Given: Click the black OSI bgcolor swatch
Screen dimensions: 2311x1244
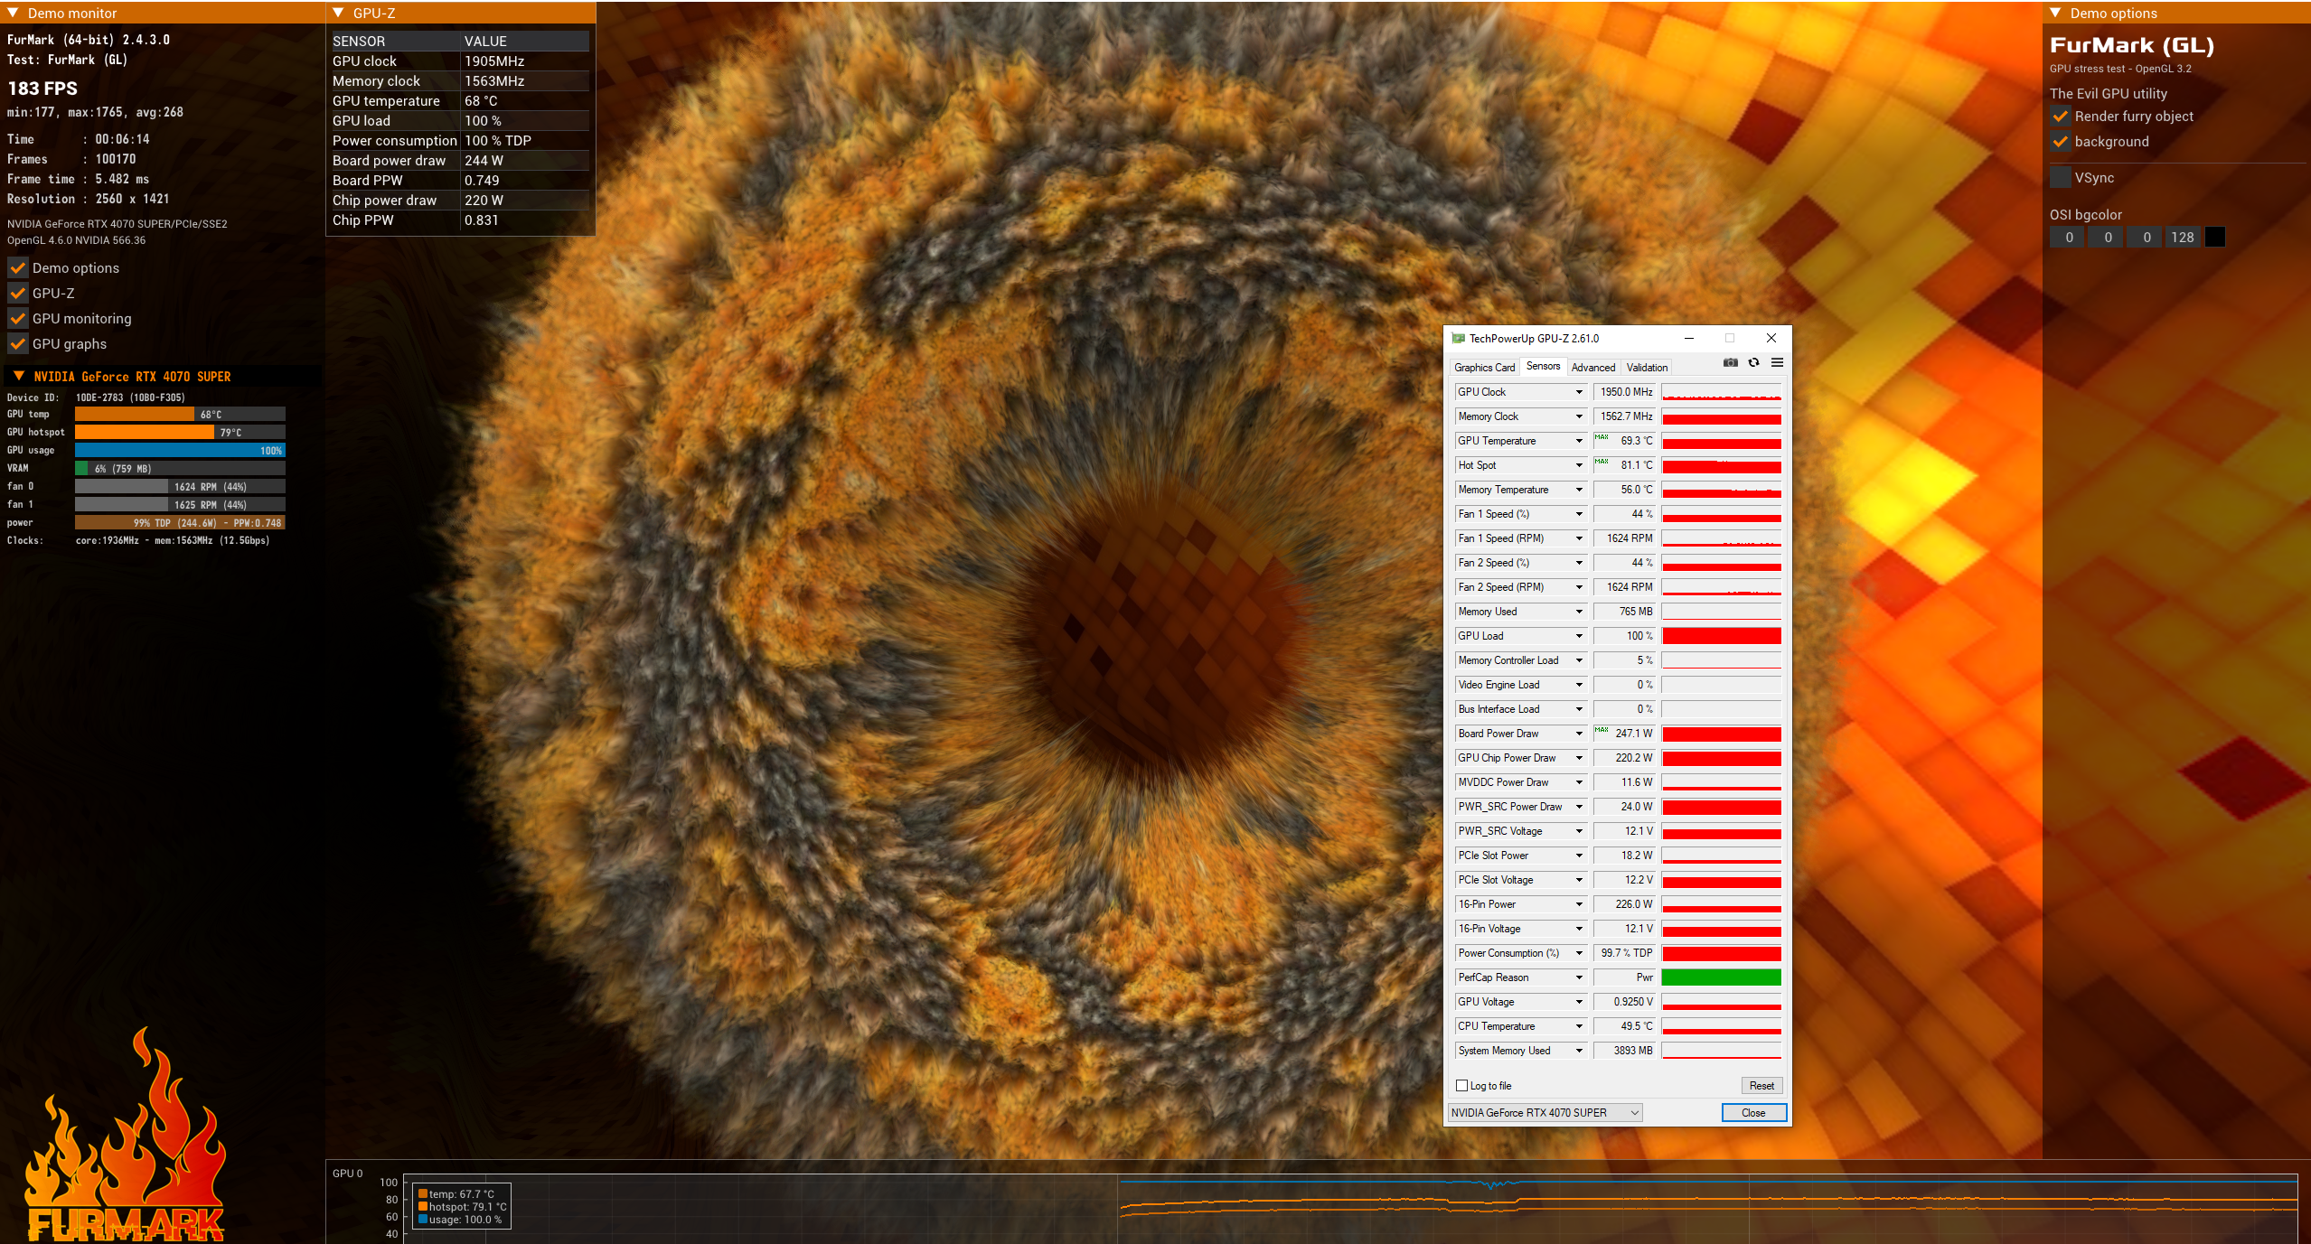Looking at the screenshot, I should [x=2215, y=238].
